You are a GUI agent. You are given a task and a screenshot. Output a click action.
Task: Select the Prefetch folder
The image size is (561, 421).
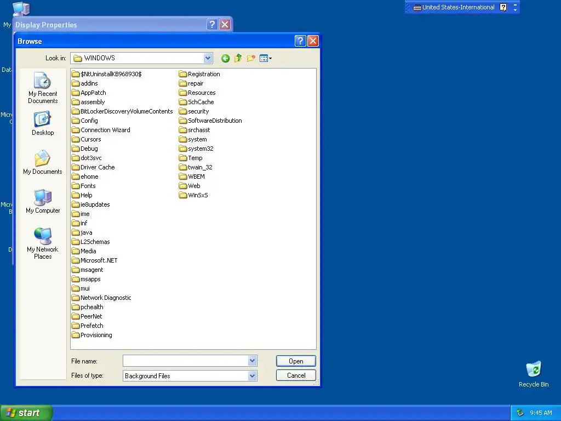(88, 326)
